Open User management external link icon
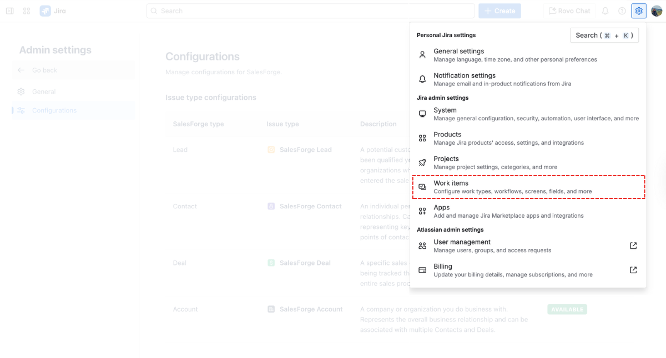 tap(633, 246)
